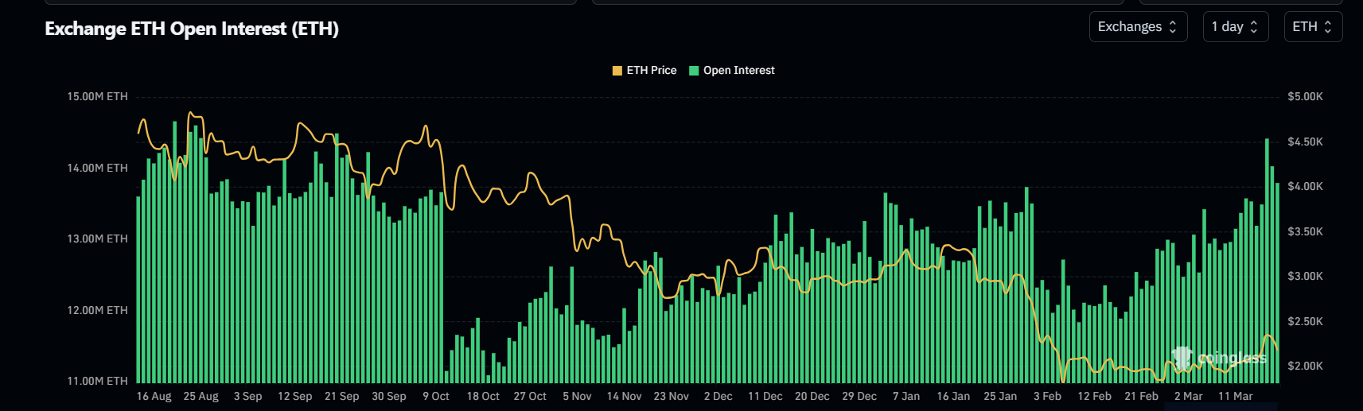Click the 25 Jan date label
Viewport: 1363px width, 411px height.
(x=1000, y=396)
